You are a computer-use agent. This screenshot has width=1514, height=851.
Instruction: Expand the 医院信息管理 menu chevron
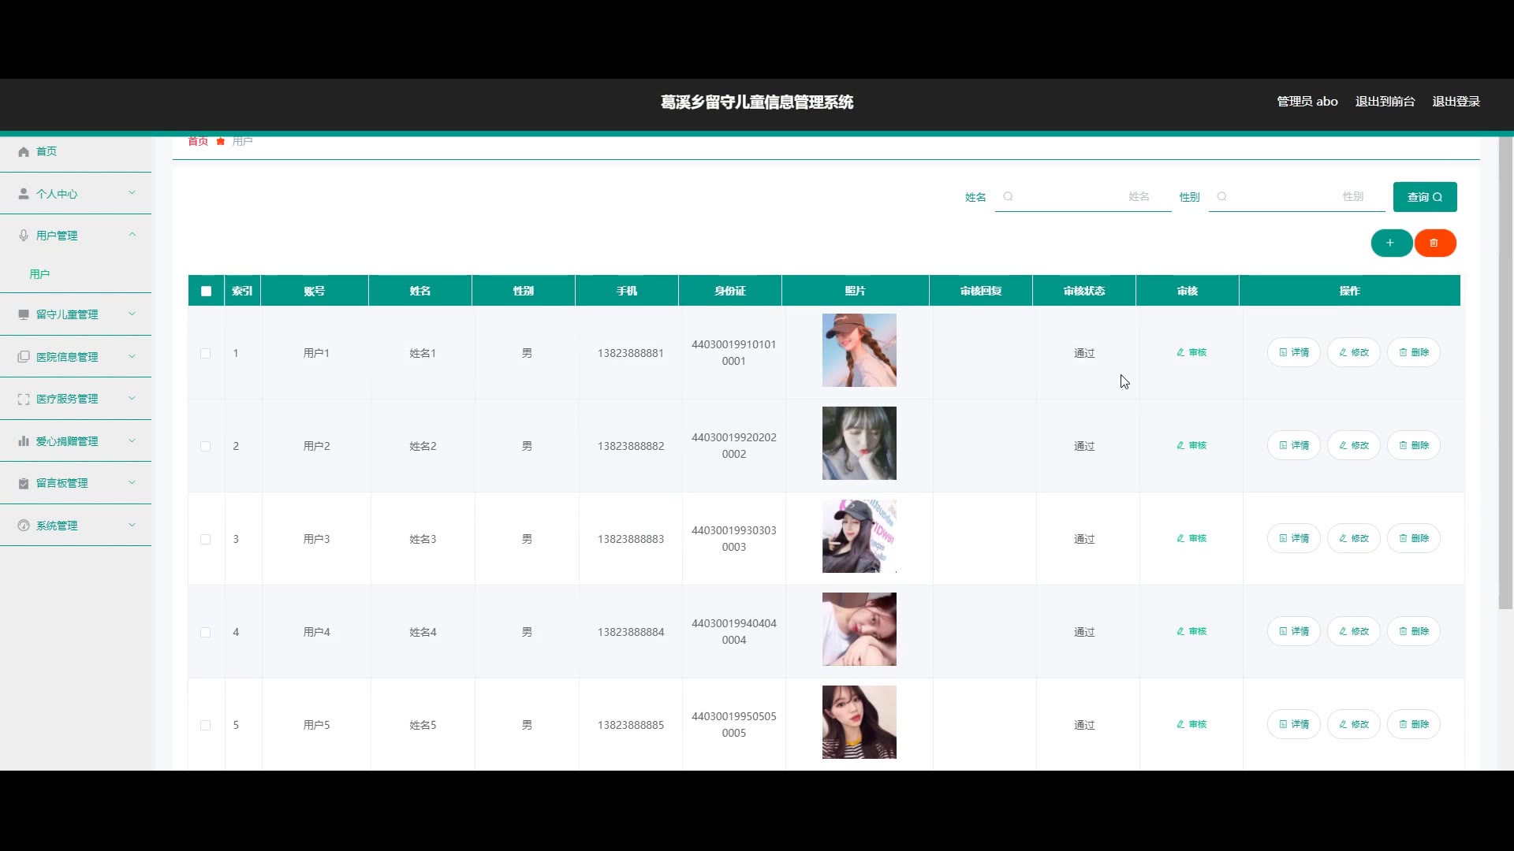(x=132, y=356)
